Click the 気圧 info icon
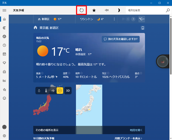Screen dimensions: 172x140 pos(108,73)
